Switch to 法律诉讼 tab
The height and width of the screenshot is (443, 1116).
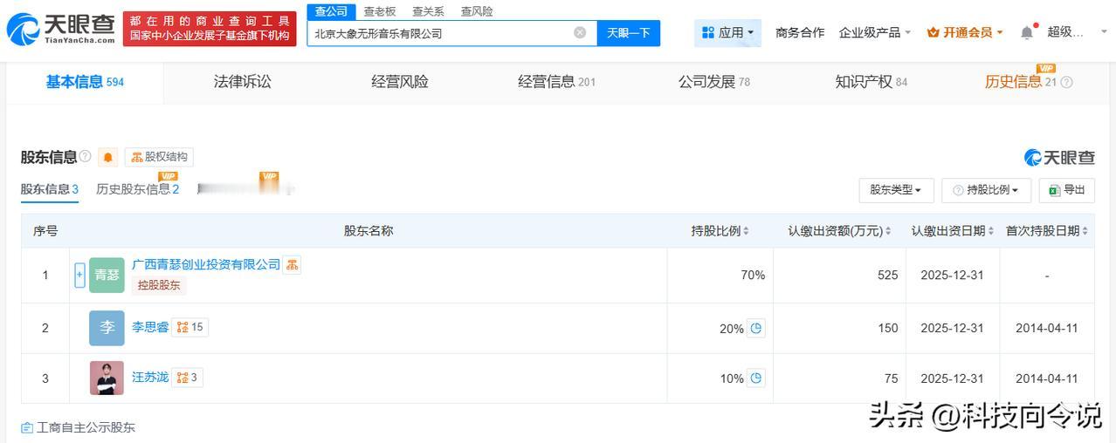tap(243, 82)
